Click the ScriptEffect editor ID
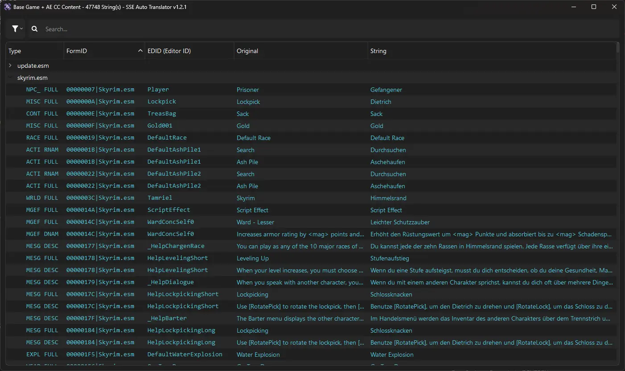Screen dimensions: 625x371 pos(169,210)
